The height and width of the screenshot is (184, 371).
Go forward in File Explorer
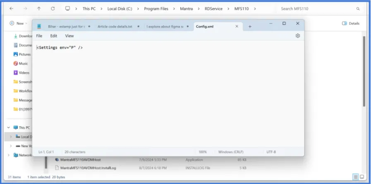pos(25,9)
